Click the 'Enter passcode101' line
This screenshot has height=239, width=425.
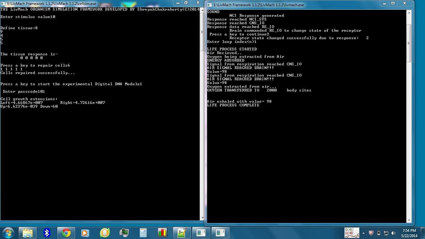24,91
